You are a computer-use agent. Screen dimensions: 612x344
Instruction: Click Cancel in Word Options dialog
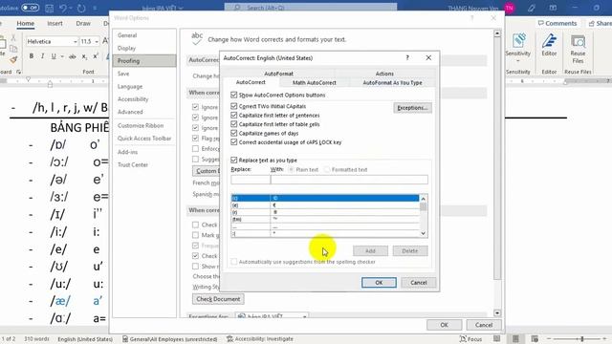click(x=484, y=325)
